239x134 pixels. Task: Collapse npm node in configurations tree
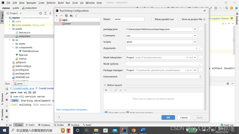pos(56,20)
